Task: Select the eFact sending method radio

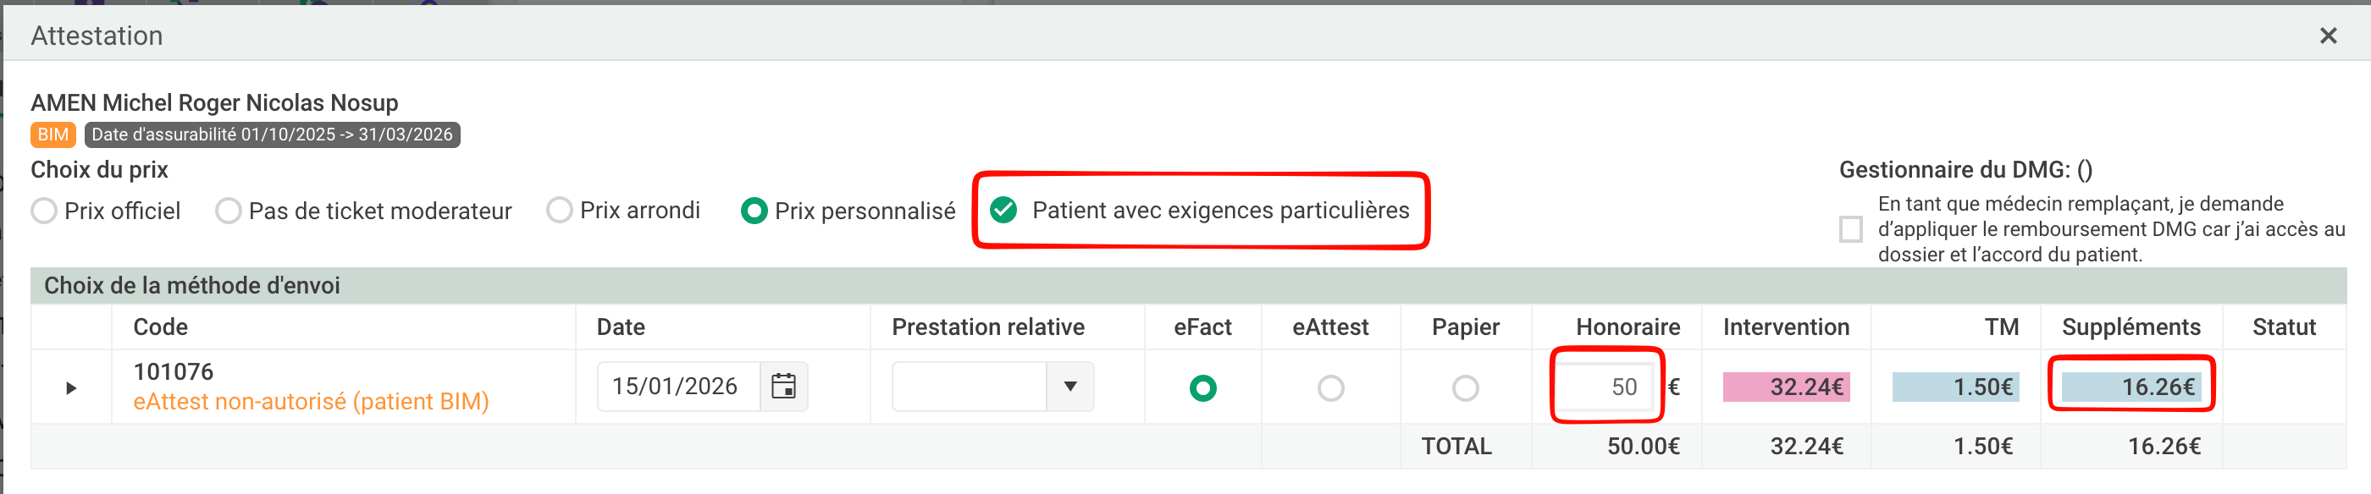Action: pos(1202,388)
